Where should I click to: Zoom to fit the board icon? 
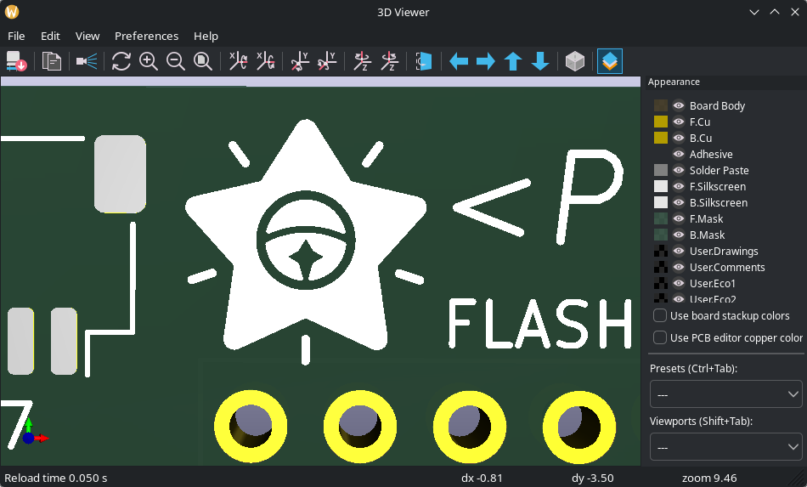tap(203, 61)
